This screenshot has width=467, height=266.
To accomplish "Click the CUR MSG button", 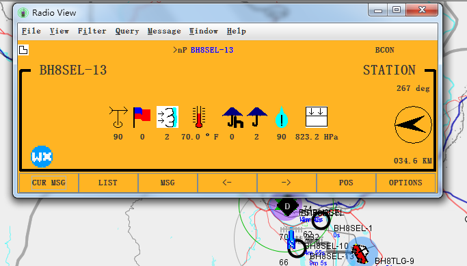I will (x=49, y=183).
